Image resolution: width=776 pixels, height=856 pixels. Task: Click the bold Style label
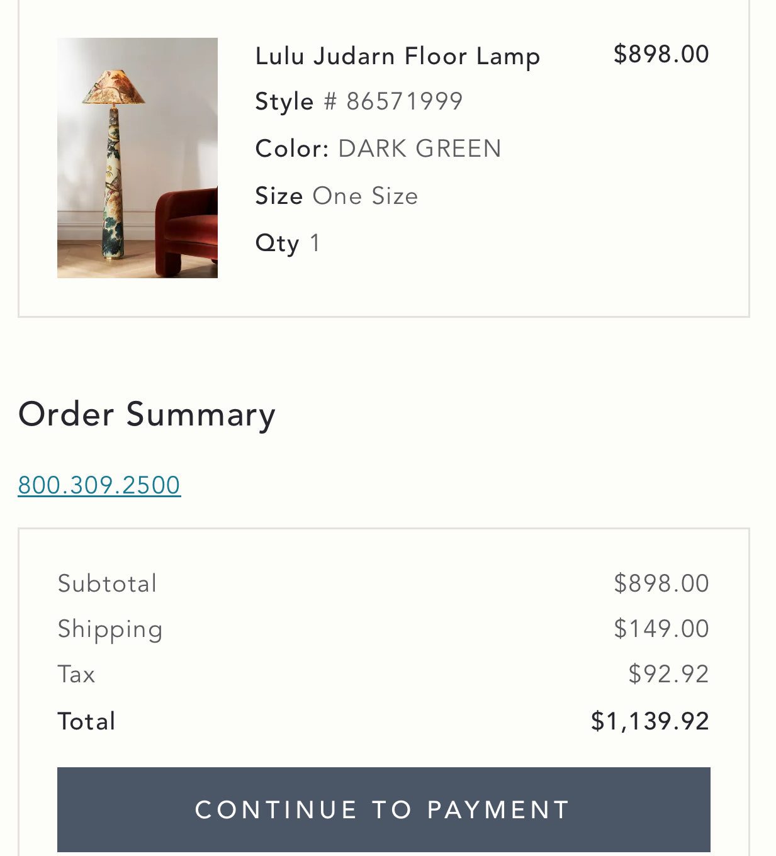(284, 101)
